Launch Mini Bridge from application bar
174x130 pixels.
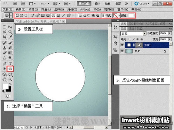coord(23,4)
